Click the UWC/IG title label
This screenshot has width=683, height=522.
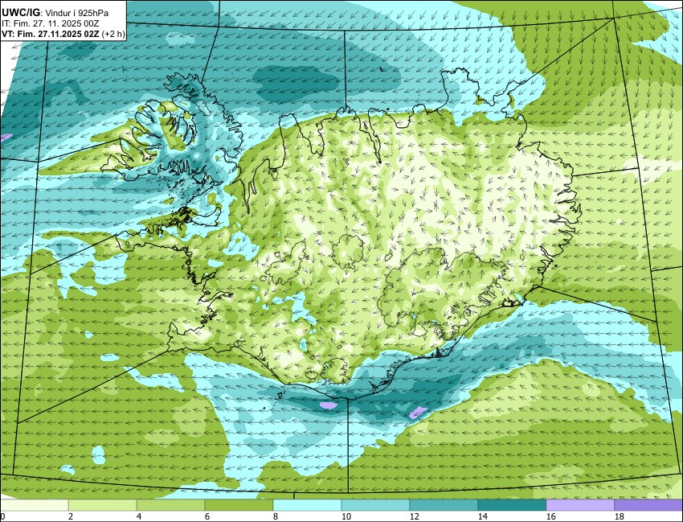point(20,13)
